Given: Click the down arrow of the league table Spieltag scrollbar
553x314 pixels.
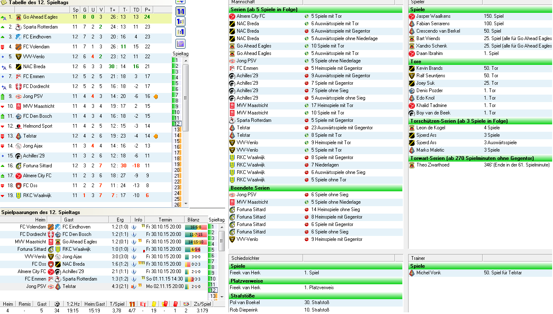Looking at the screenshot, I should pos(186,204).
